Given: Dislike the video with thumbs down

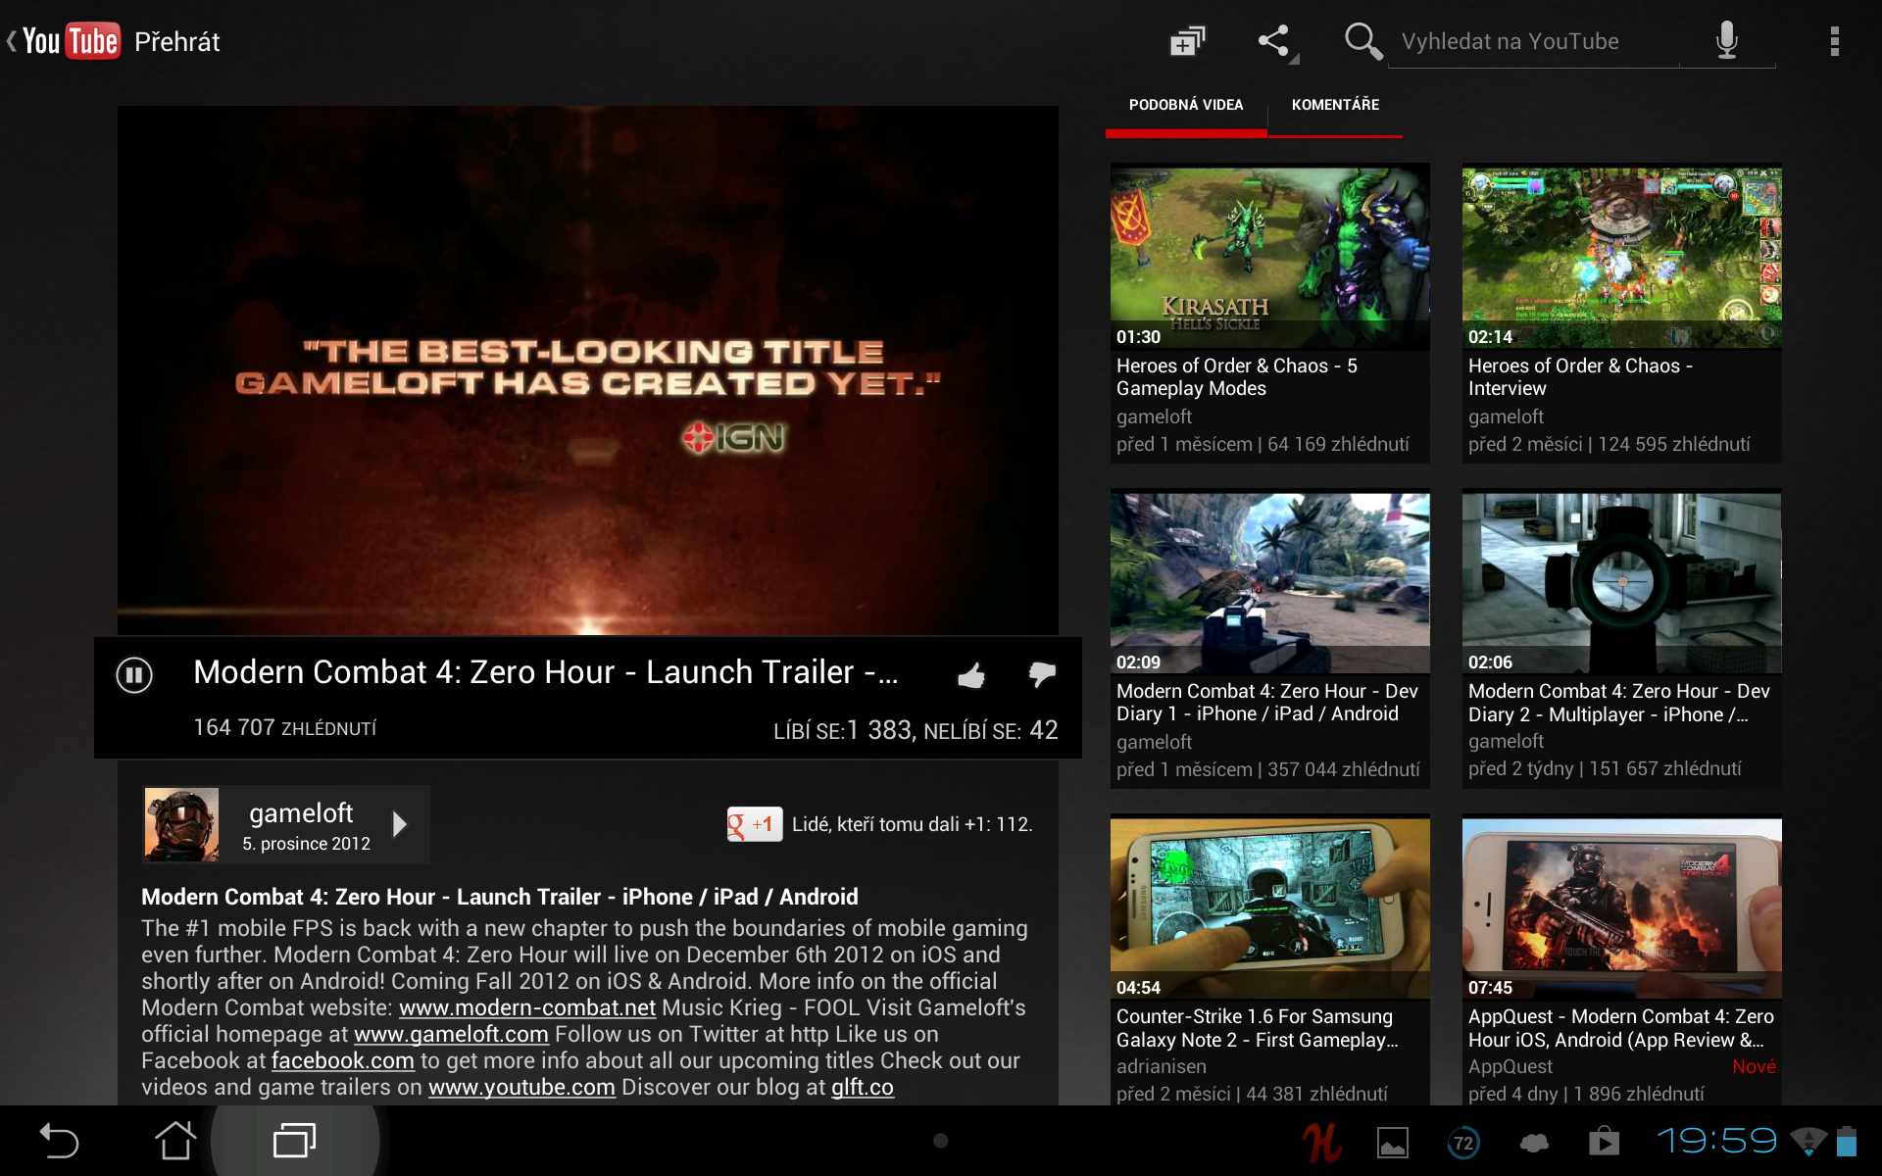Looking at the screenshot, I should click(1041, 674).
